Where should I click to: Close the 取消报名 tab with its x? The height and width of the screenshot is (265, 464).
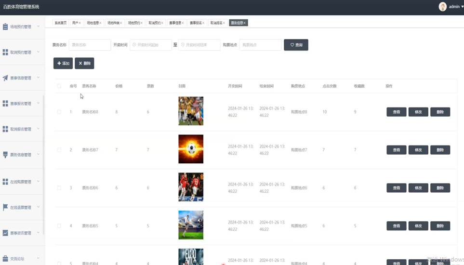224,23
